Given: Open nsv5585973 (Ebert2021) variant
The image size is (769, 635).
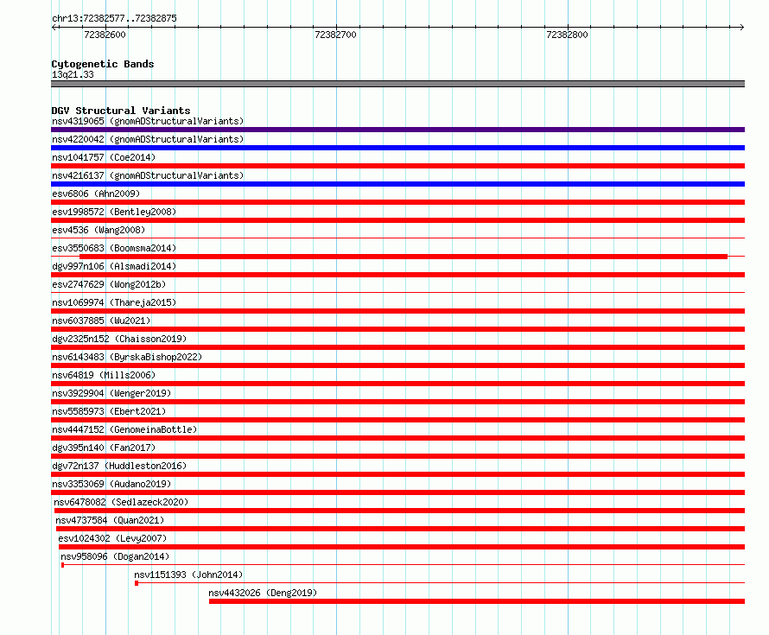Looking at the screenshot, I should tap(109, 411).
